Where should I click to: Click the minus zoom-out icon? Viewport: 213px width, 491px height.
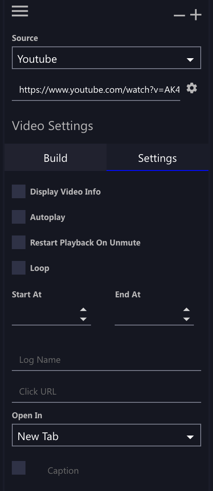pyautogui.click(x=179, y=15)
